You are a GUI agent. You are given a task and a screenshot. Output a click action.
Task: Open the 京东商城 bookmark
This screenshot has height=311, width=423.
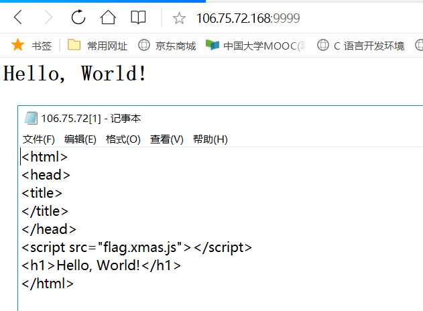(x=167, y=46)
